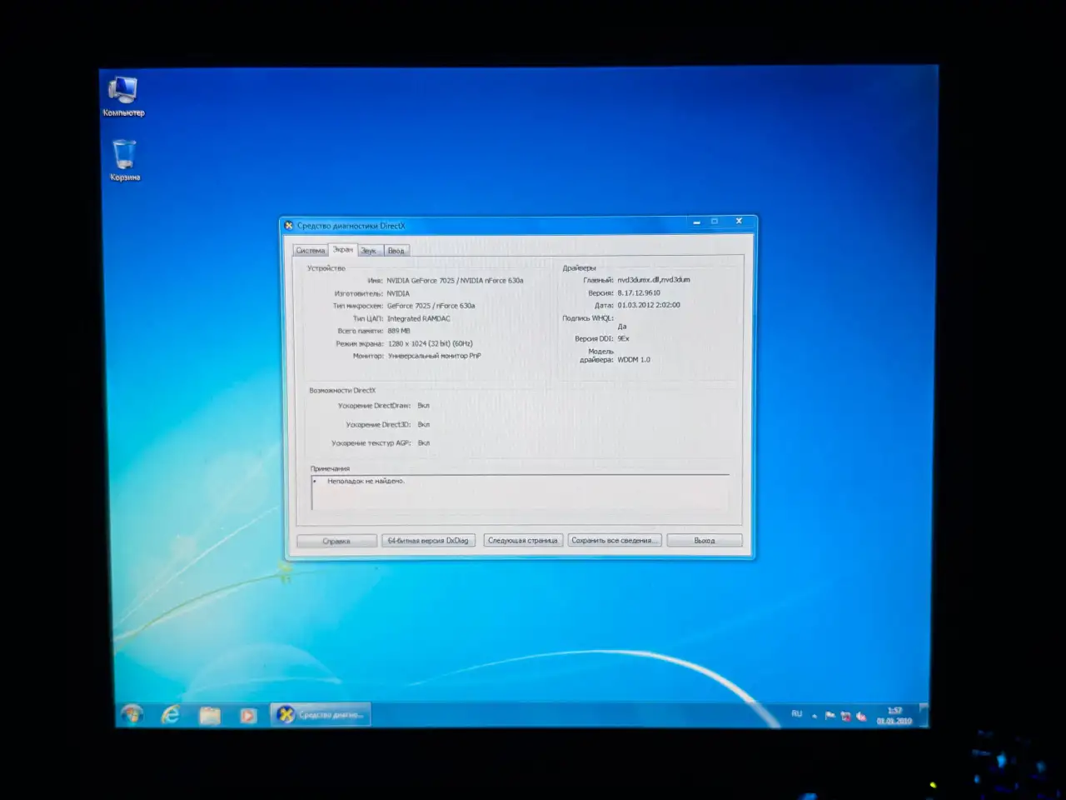
Task: Switch to the Система tab
Action: [311, 251]
